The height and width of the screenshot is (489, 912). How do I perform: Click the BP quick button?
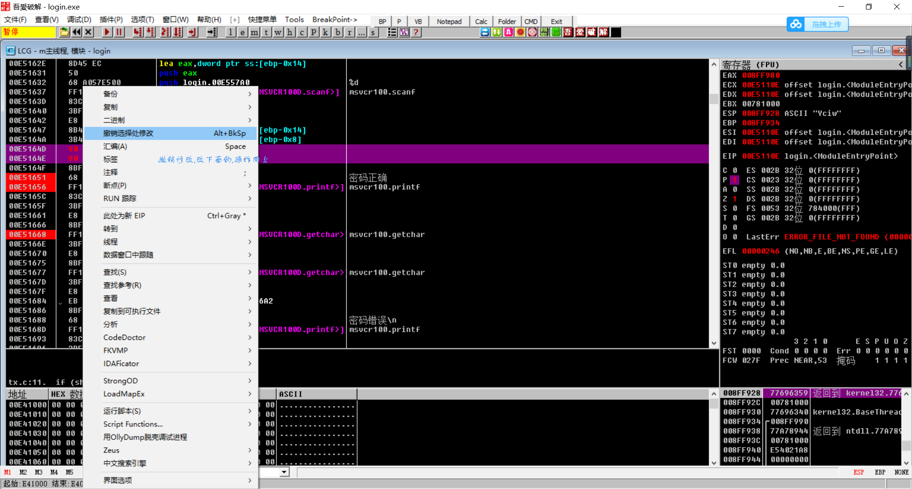click(x=382, y=21)
